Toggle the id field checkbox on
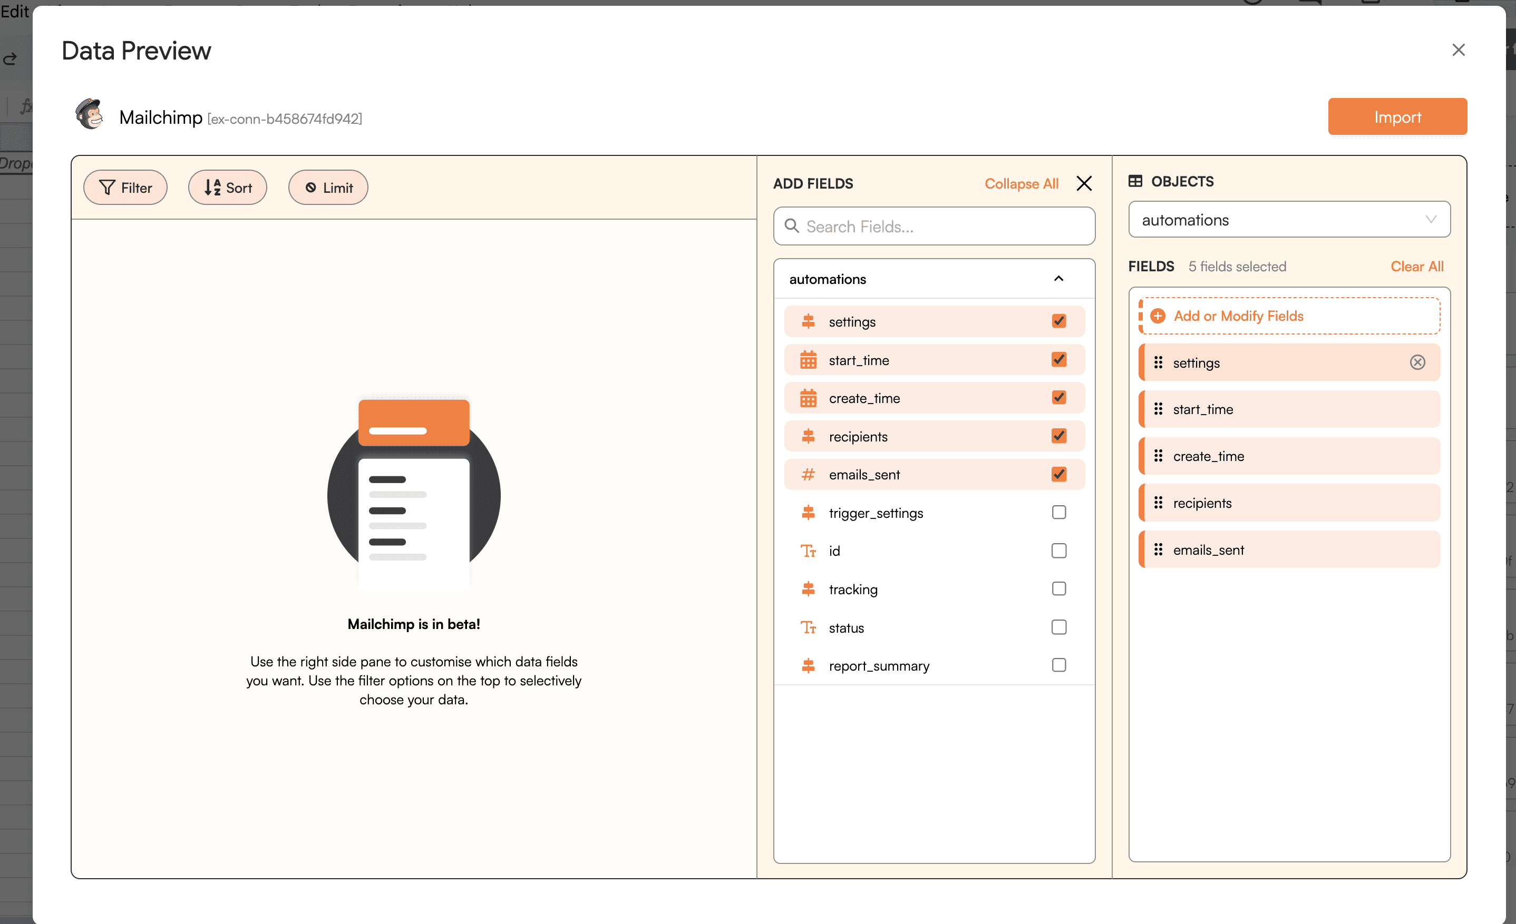1516x924 pixels. (1059, 551)
